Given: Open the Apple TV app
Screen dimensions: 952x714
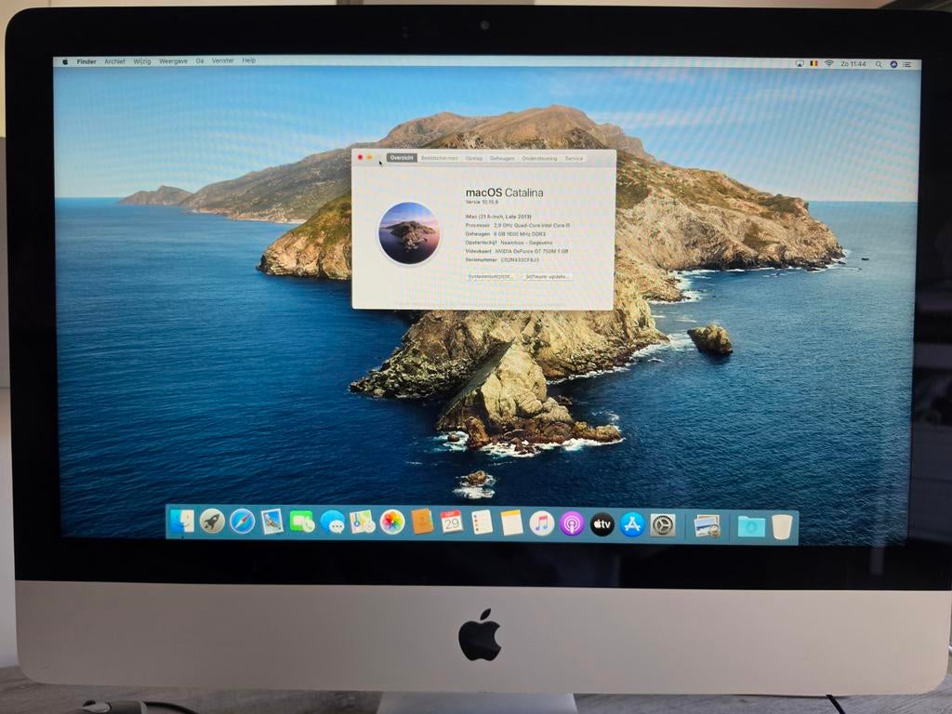Looking at the screenshot, I should [x=600, y=523].
